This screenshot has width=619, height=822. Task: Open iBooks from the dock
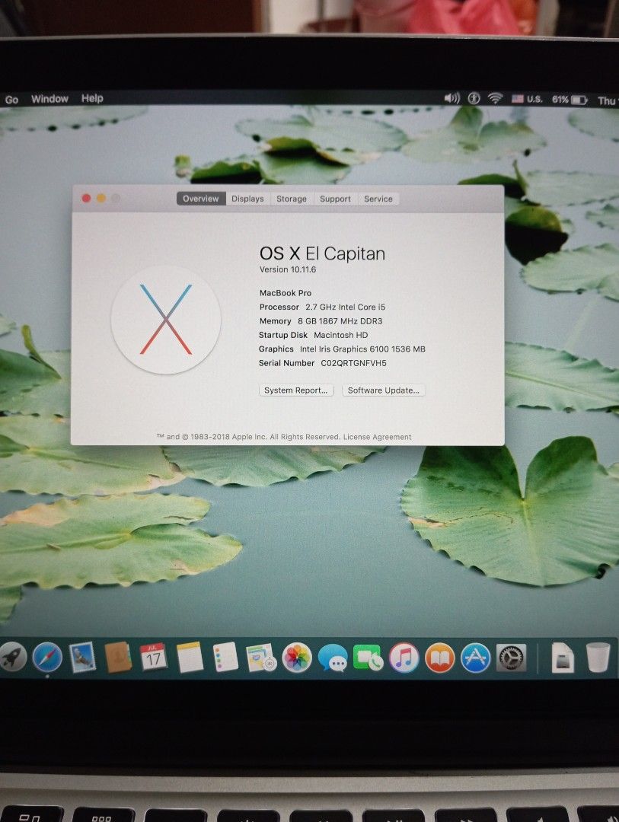point(439,658)
